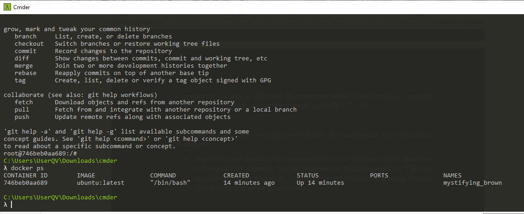Click the word 'checkout' in git help
The image size is (524, 214).
coord(29,44)
